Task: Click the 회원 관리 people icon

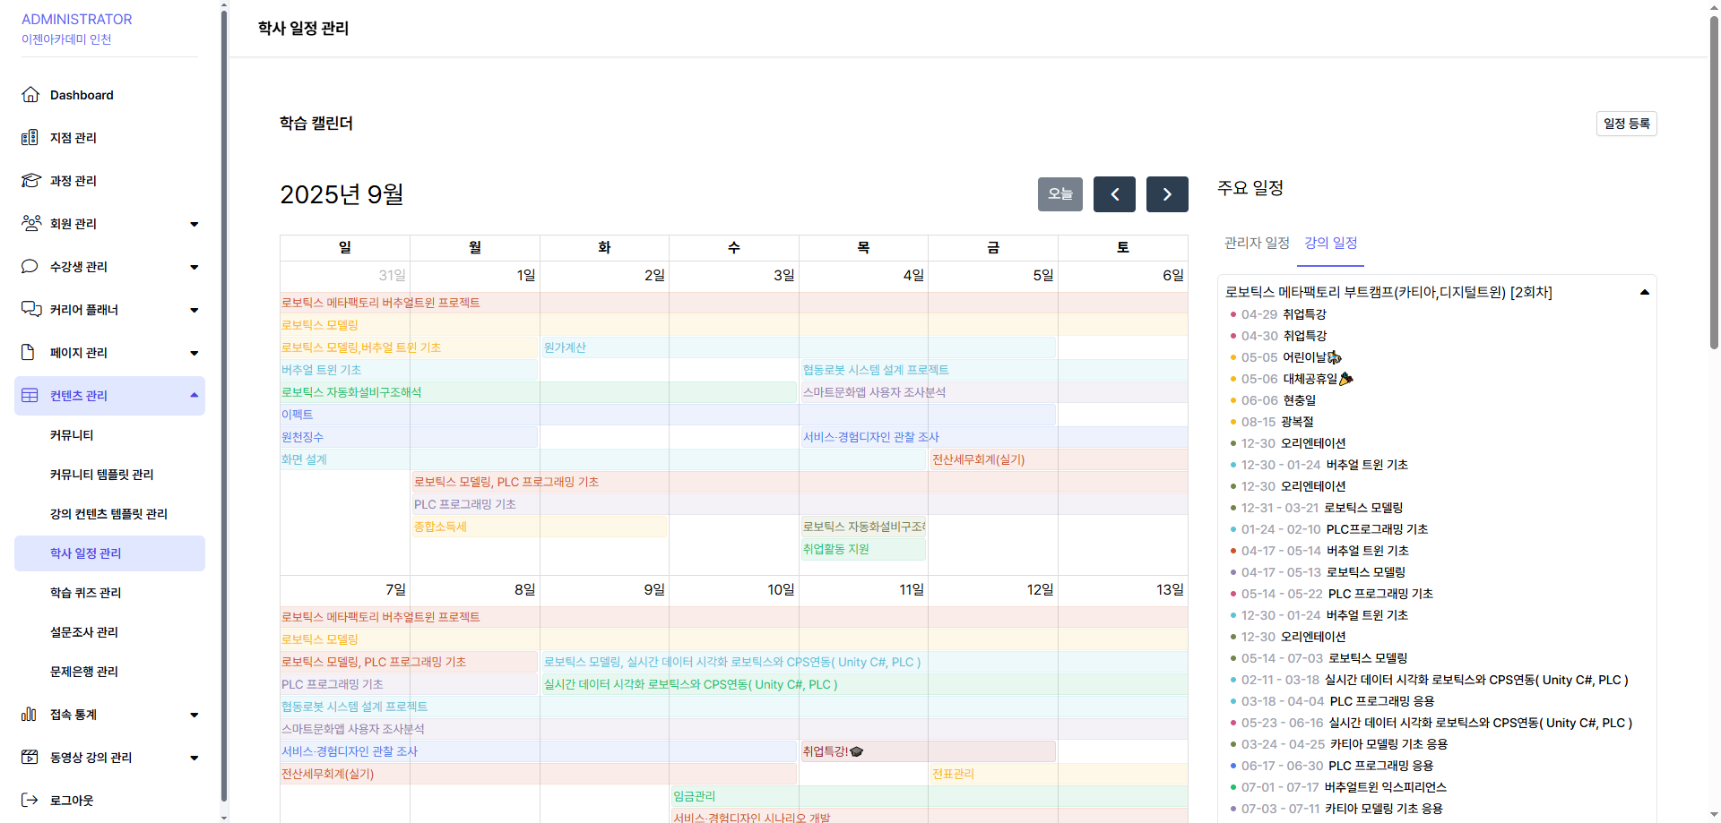Action: (30, 224)
